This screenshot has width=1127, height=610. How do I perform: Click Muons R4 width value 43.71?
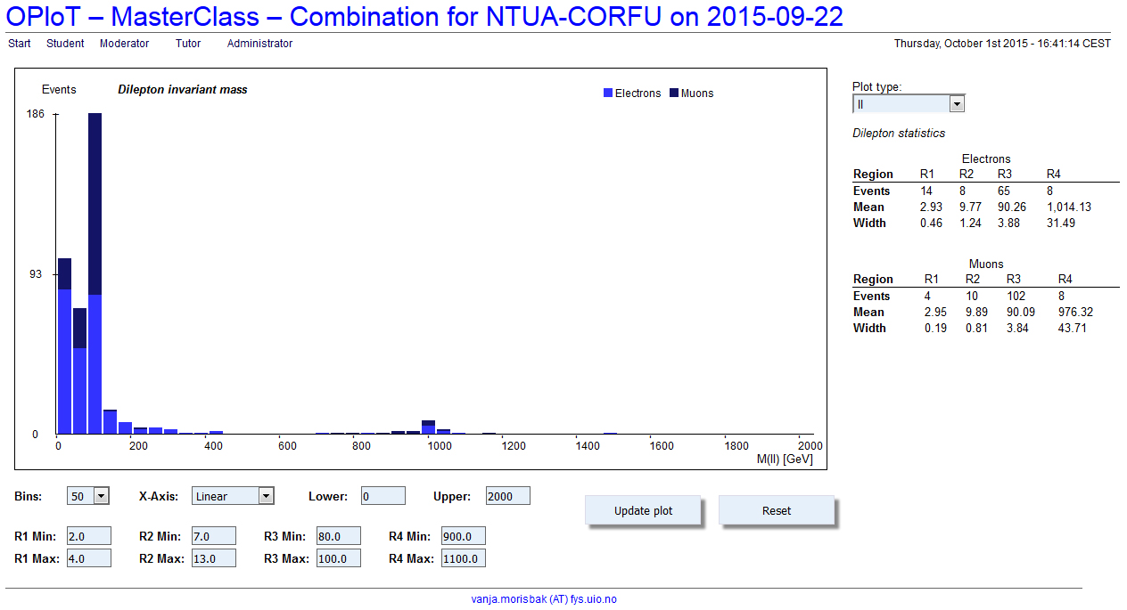[1072, 329]
